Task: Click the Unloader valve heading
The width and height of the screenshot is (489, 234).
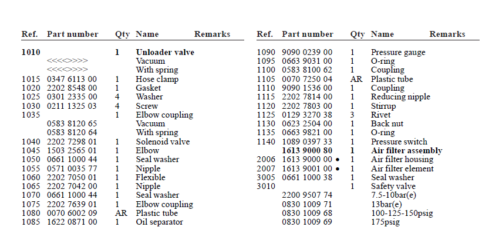Action: point(165,52)
